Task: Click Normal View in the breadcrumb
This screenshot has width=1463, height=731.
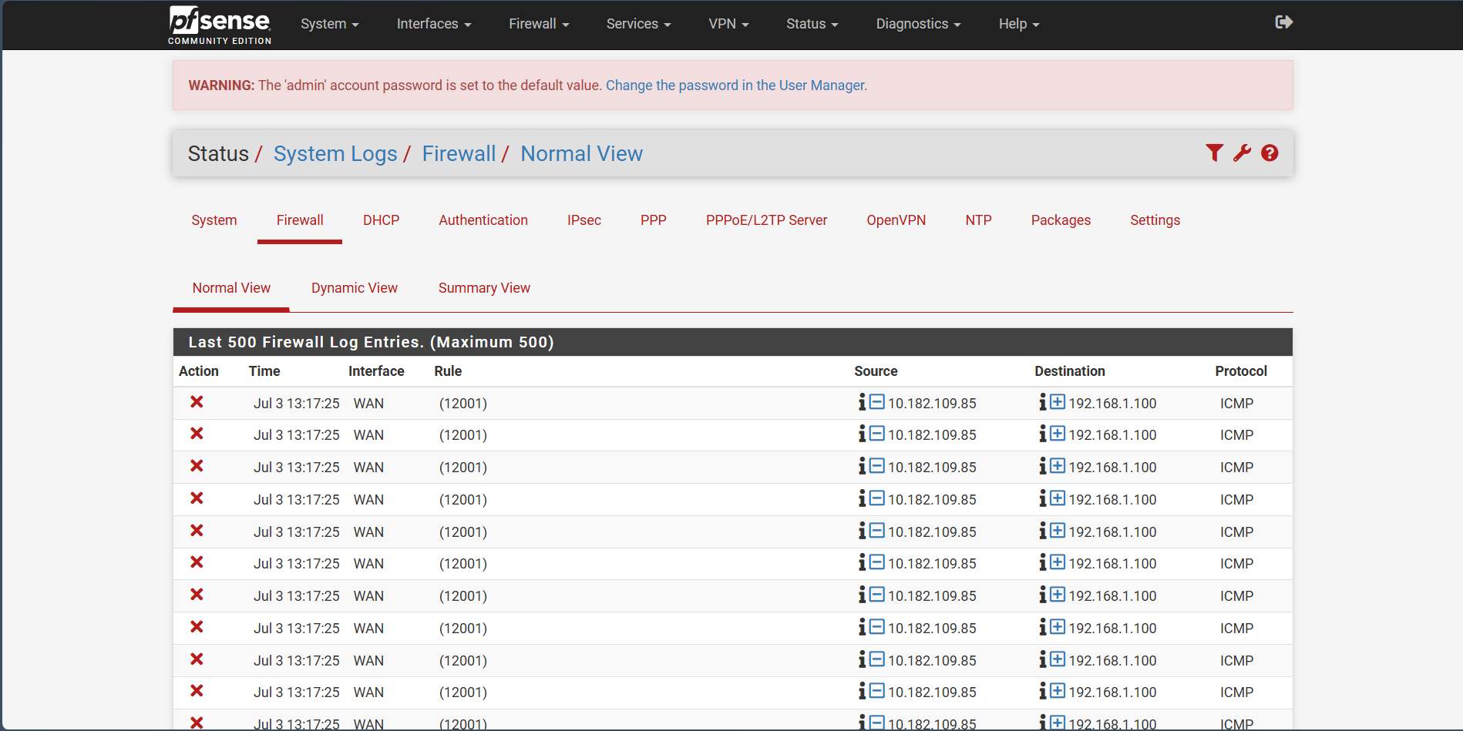Action: coord(582,154)
